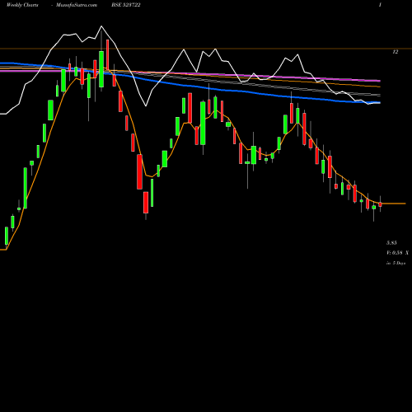412x412 pixels.
Task: Click the lowest red candle of the first dip
Action: (146, 203)
